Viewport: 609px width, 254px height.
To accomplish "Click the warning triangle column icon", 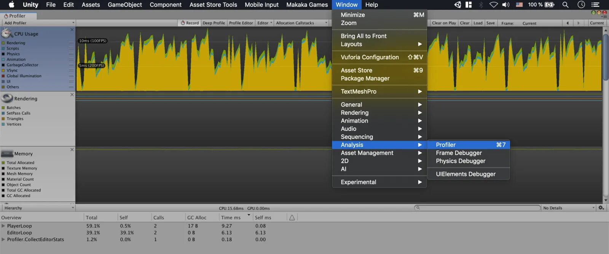I will pos(292,217).
